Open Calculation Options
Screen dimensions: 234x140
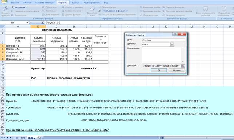(224, 11)
